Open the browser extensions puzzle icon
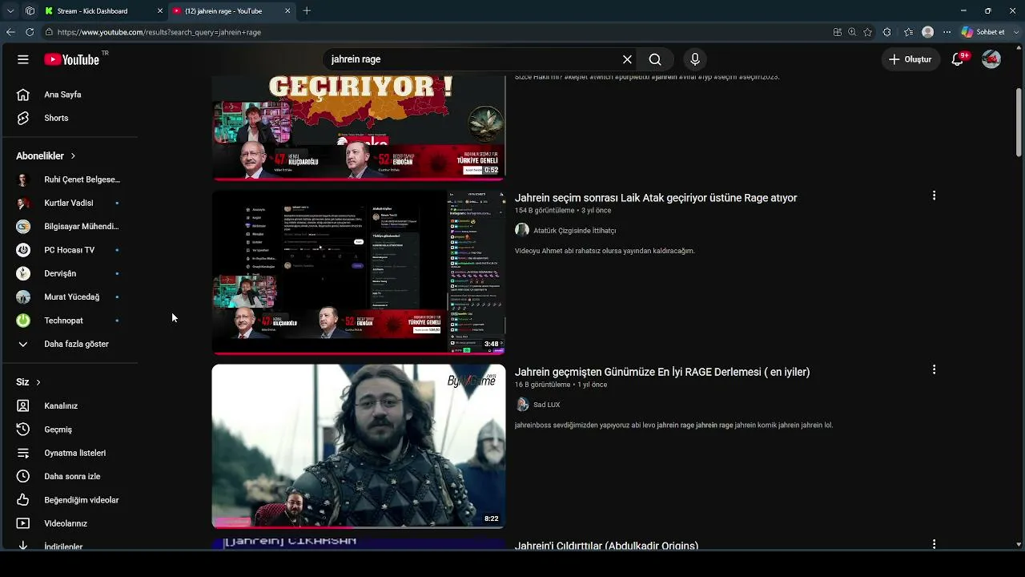Viewport: 1025px width, 577px height. tap(886, 32)
